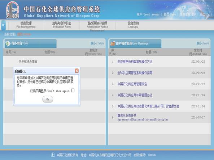
Task: Click the Todo panel notepad icon
Action: point(8,43)
